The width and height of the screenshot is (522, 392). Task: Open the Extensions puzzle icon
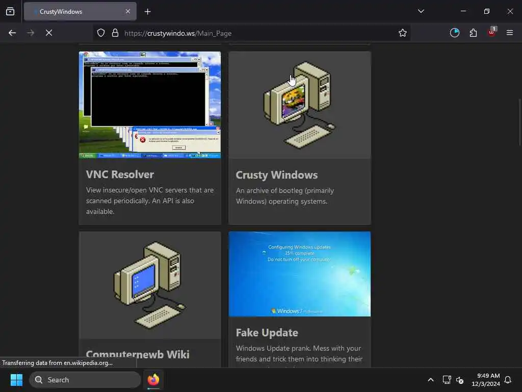[x=473, y=33]
